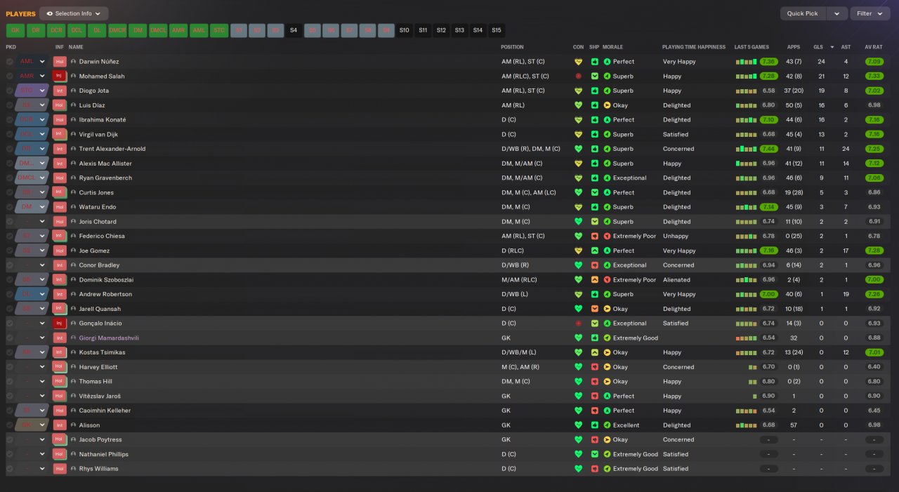Open Selection Info dropdown

pos(74,13)
